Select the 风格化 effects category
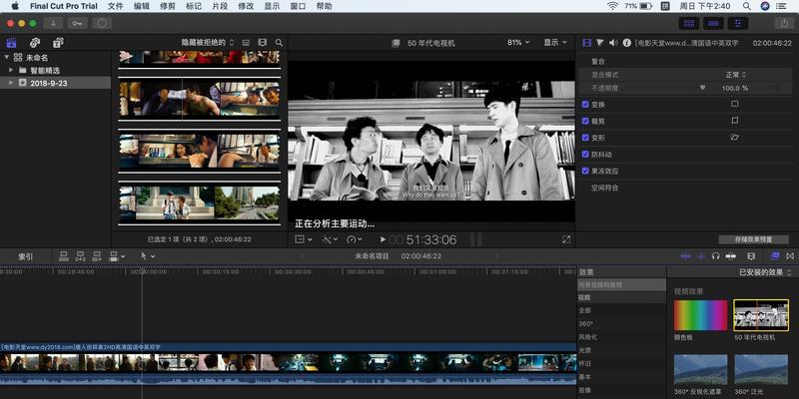 (x=588, y=337)
